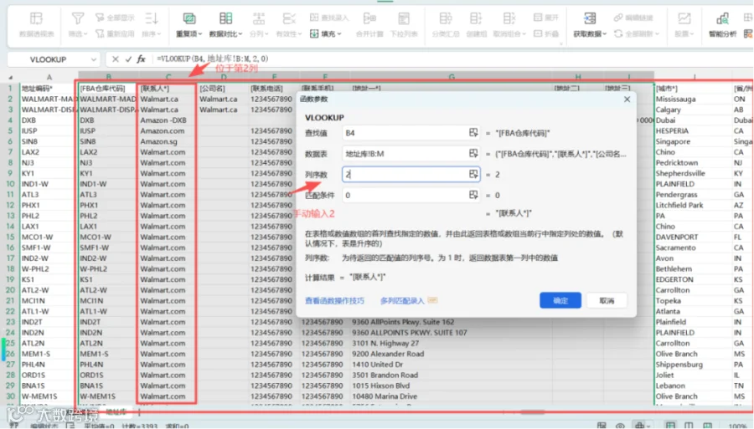Click the 有效性 data validation icon
This screenshot has height=429, width=754.
pos(288,19)
